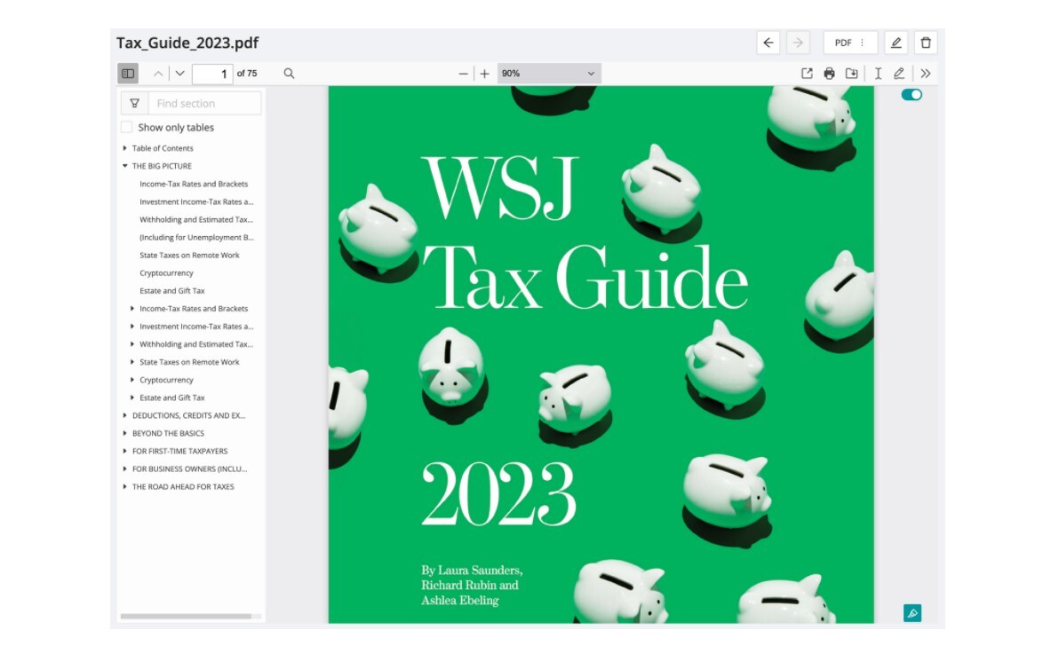This screenshot has height=646, width=1051.
Task: Open the 90% zoom level dropdown
Action: pos(548,74)
